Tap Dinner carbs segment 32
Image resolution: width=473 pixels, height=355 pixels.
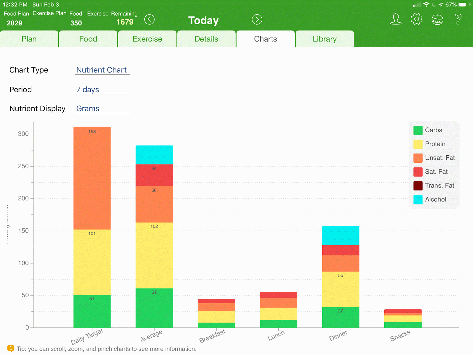tap(341, 317)
